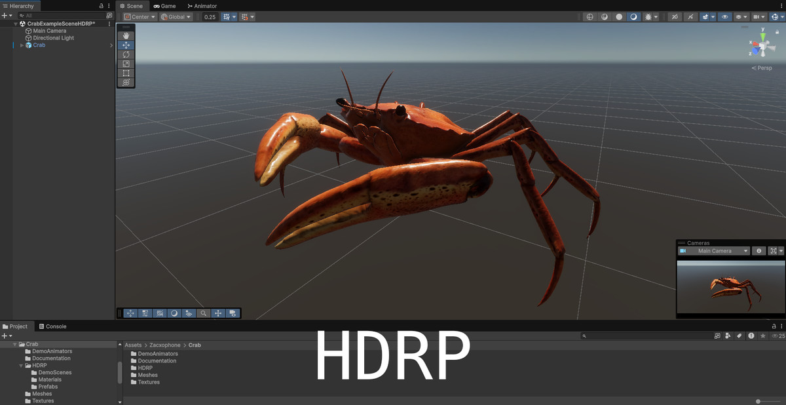The width and height of the screenshot is (786, 405).
Task: Click the Project search field
Action: point(647,336)
